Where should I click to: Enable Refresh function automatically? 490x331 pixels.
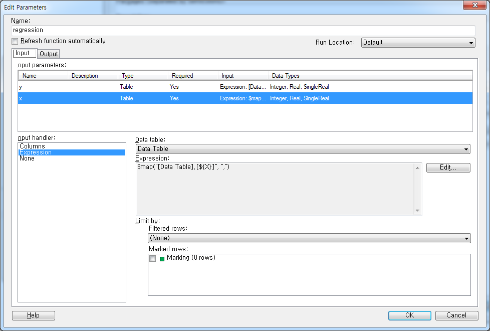[x=15, y=42]
